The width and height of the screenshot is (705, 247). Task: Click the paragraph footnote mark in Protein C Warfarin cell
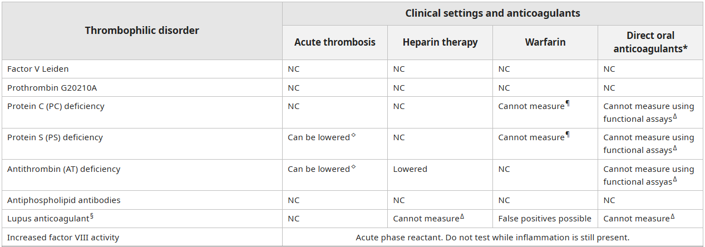pyautogui.click(x=568, y=103)
